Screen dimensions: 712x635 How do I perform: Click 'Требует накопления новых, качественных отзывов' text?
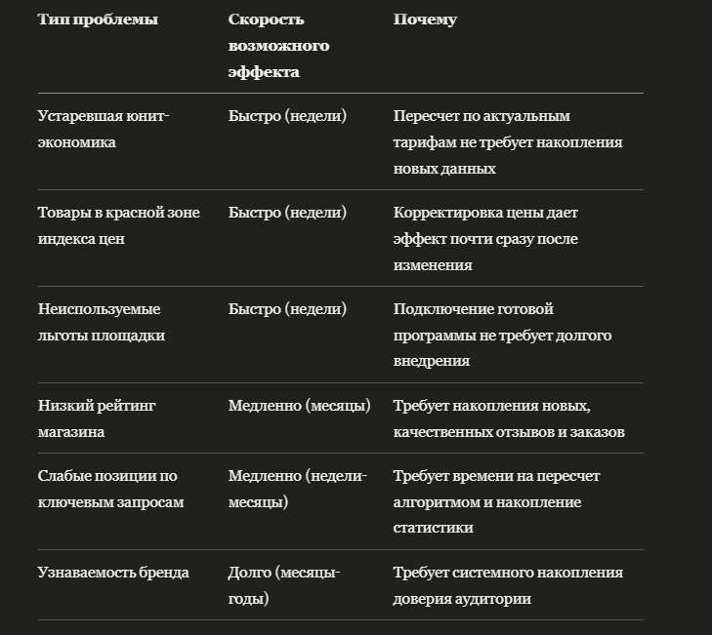509,418
